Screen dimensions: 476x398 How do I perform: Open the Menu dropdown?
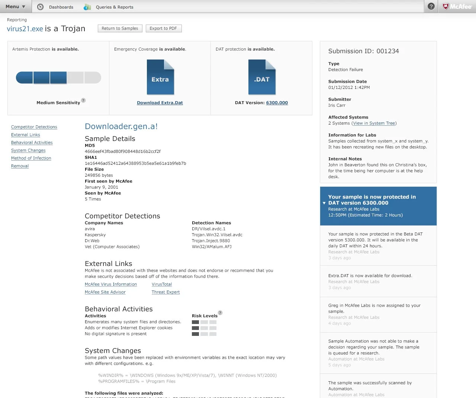tap(15, 6)
